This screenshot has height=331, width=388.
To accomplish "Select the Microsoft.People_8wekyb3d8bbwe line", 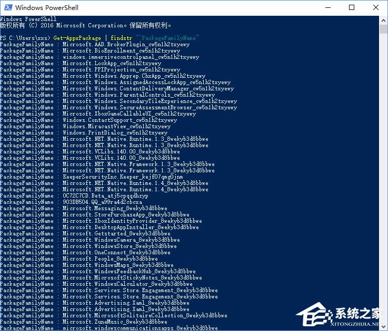I will click(x=79, y=258).
